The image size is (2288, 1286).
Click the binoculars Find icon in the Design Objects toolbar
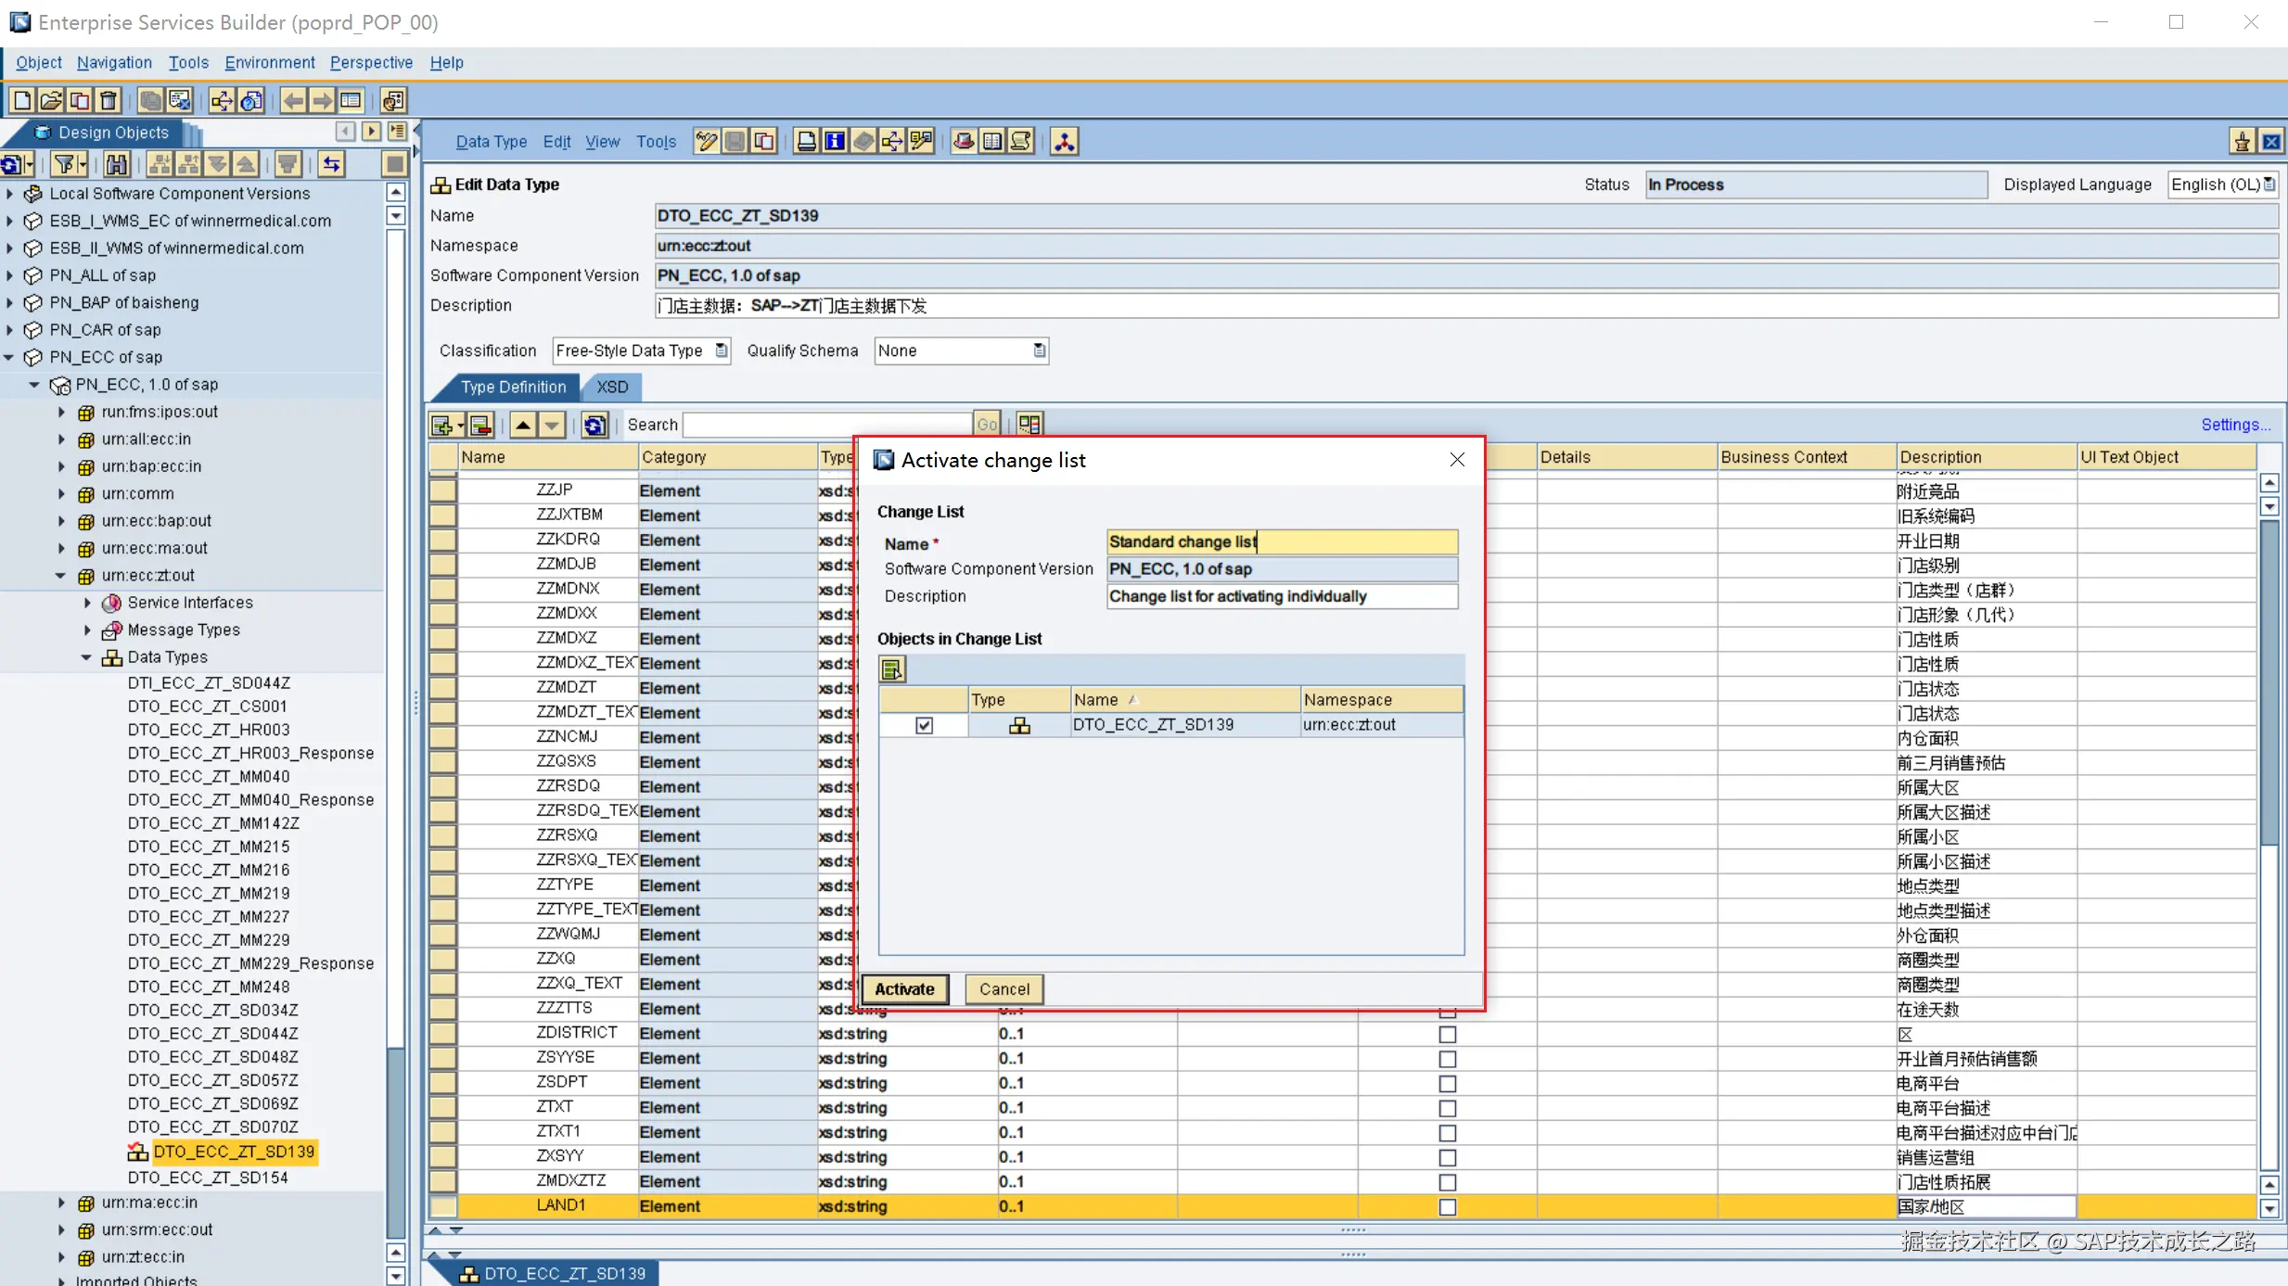(x=117, y=165)
